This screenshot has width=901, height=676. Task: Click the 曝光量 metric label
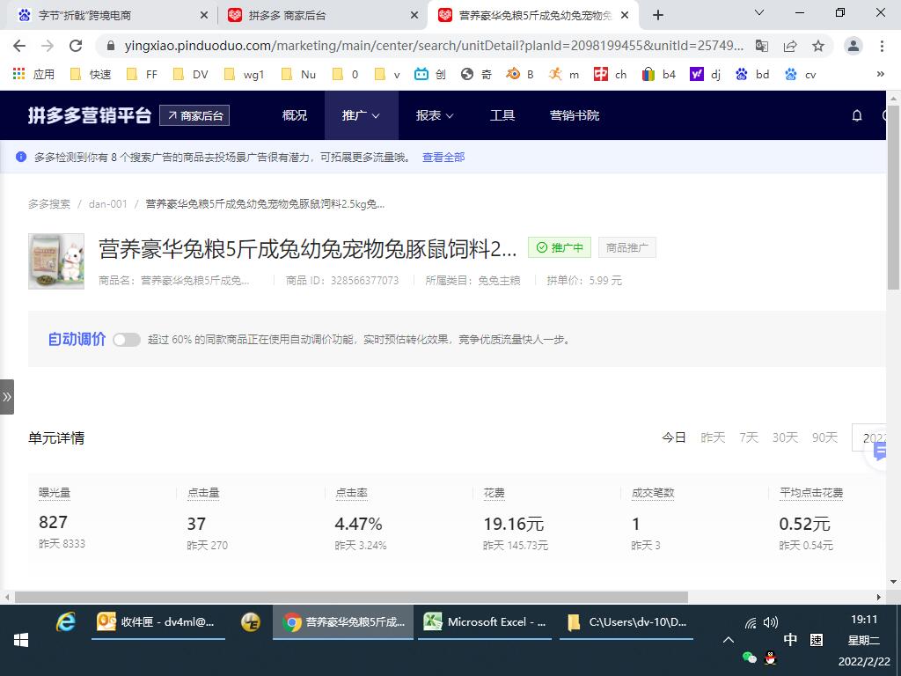click(x=55, y=493)
